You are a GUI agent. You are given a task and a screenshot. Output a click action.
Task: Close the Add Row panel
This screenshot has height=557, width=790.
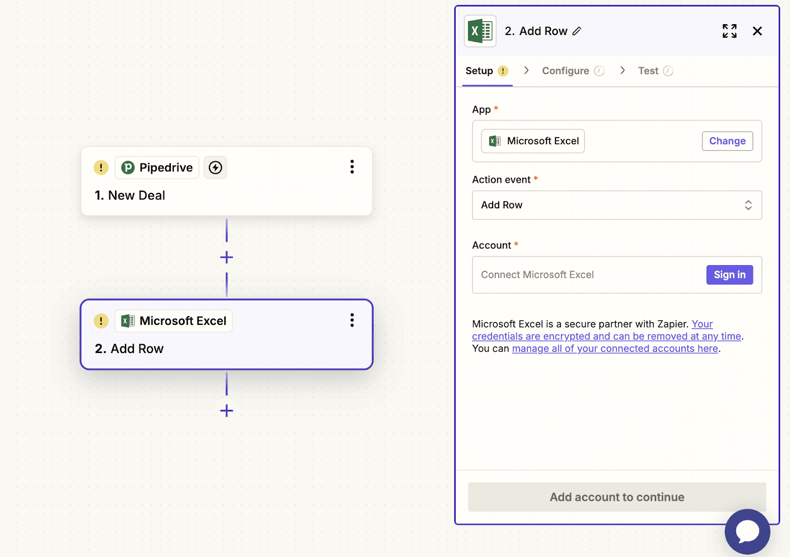click(757, 31)
